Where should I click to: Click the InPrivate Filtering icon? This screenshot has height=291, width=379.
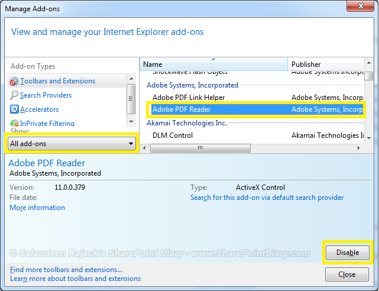(14, 123)
